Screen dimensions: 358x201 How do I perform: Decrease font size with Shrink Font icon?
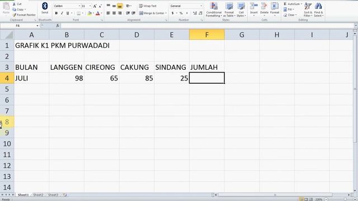[x=100, y=6]
